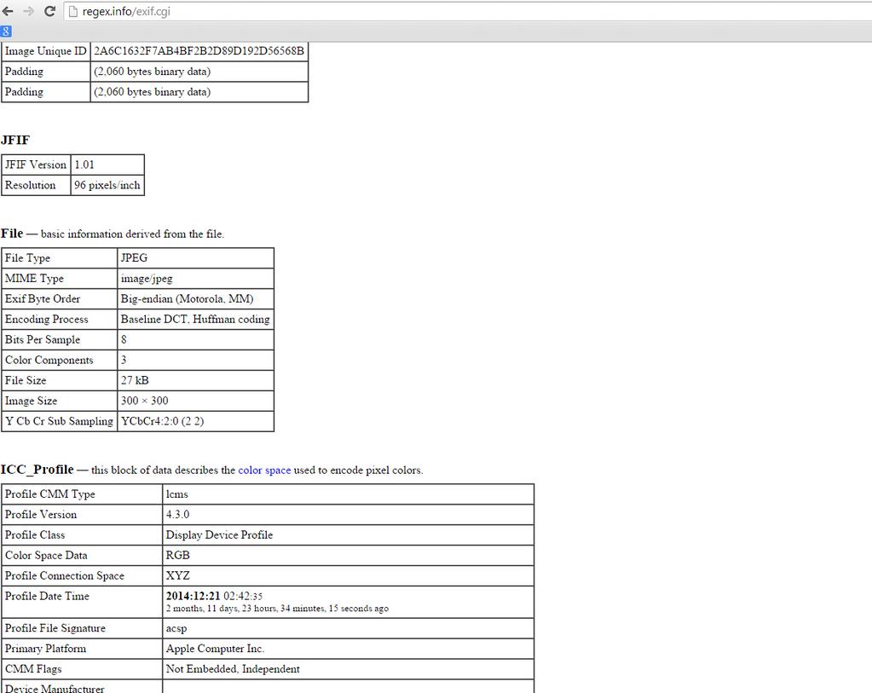
Task: Click the ICC_Profile section heading
Action: click(x=37, y=470)
